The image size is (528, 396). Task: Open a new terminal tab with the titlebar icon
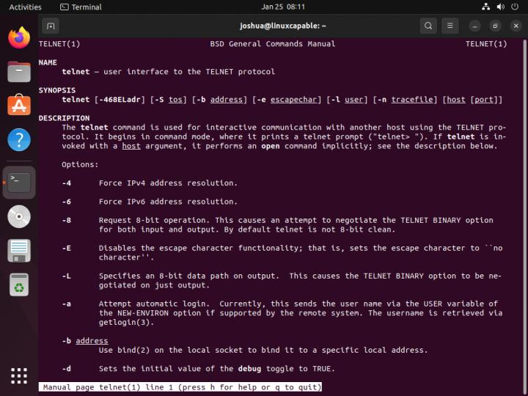[x=51, y=26]
